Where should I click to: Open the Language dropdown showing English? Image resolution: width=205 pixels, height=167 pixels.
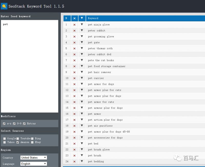pyautogui.click(x=34, y=164)
